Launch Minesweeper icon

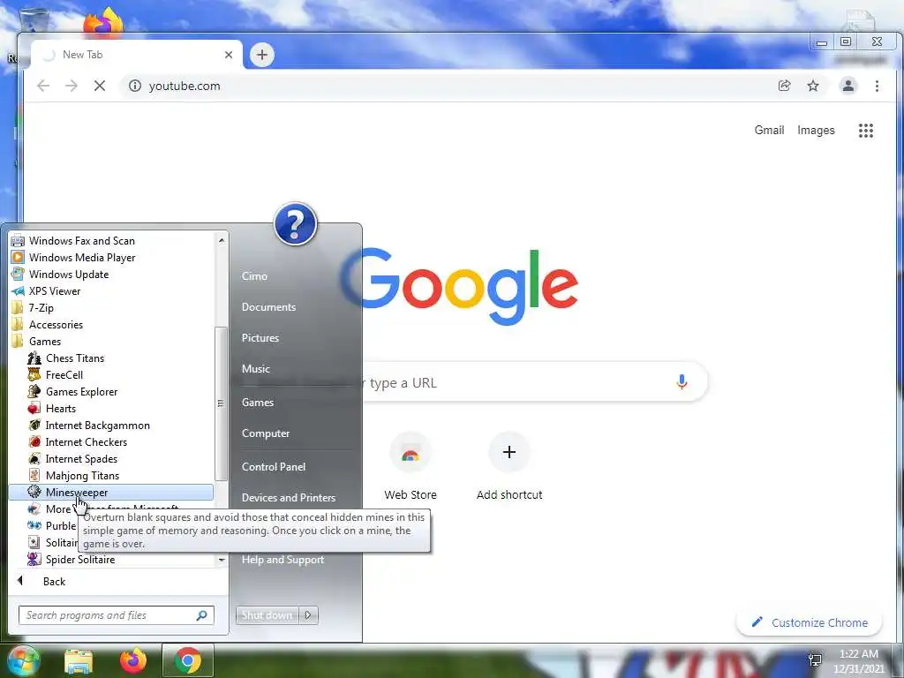tap(34, 492)
